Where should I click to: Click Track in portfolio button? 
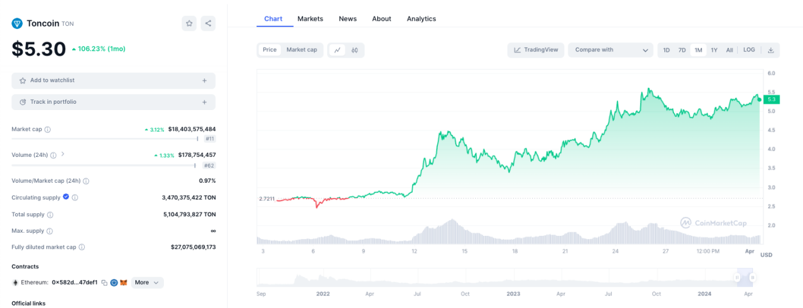point(113,102)
